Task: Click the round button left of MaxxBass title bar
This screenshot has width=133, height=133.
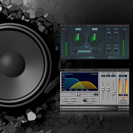Action: point(61,107)
